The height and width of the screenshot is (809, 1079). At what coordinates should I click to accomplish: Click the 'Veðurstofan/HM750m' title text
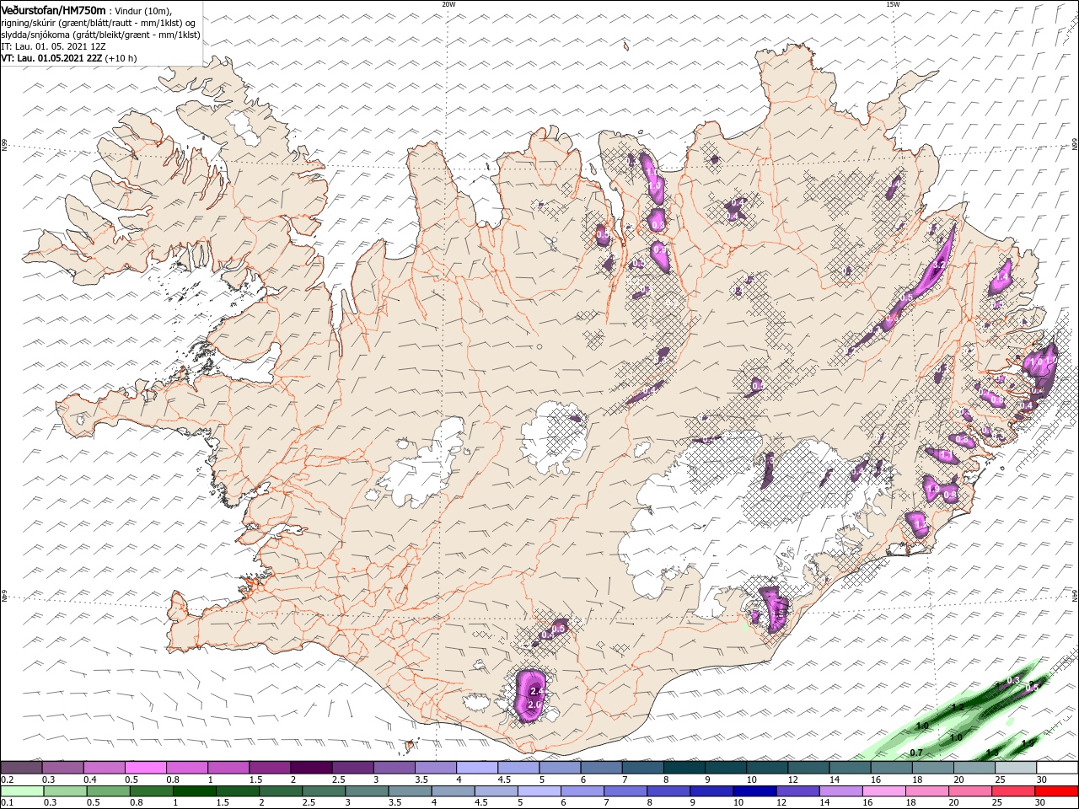click(53, 10)
